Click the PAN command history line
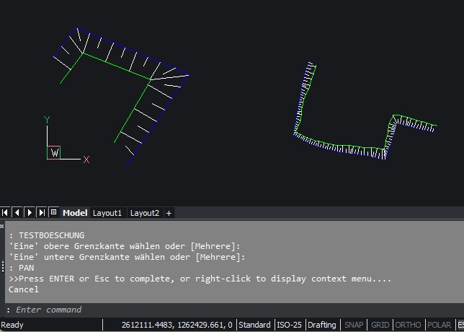The height and width of the screenshot is (332, 464). click(x=22, y=268)
